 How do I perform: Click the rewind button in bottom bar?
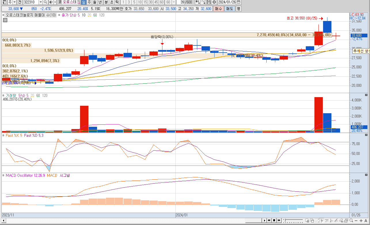[x=269, y=220]
